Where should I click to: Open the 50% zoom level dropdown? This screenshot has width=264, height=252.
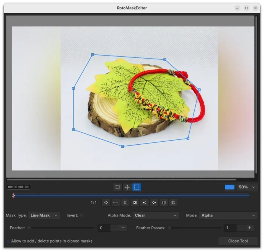(x=247, y=187)
